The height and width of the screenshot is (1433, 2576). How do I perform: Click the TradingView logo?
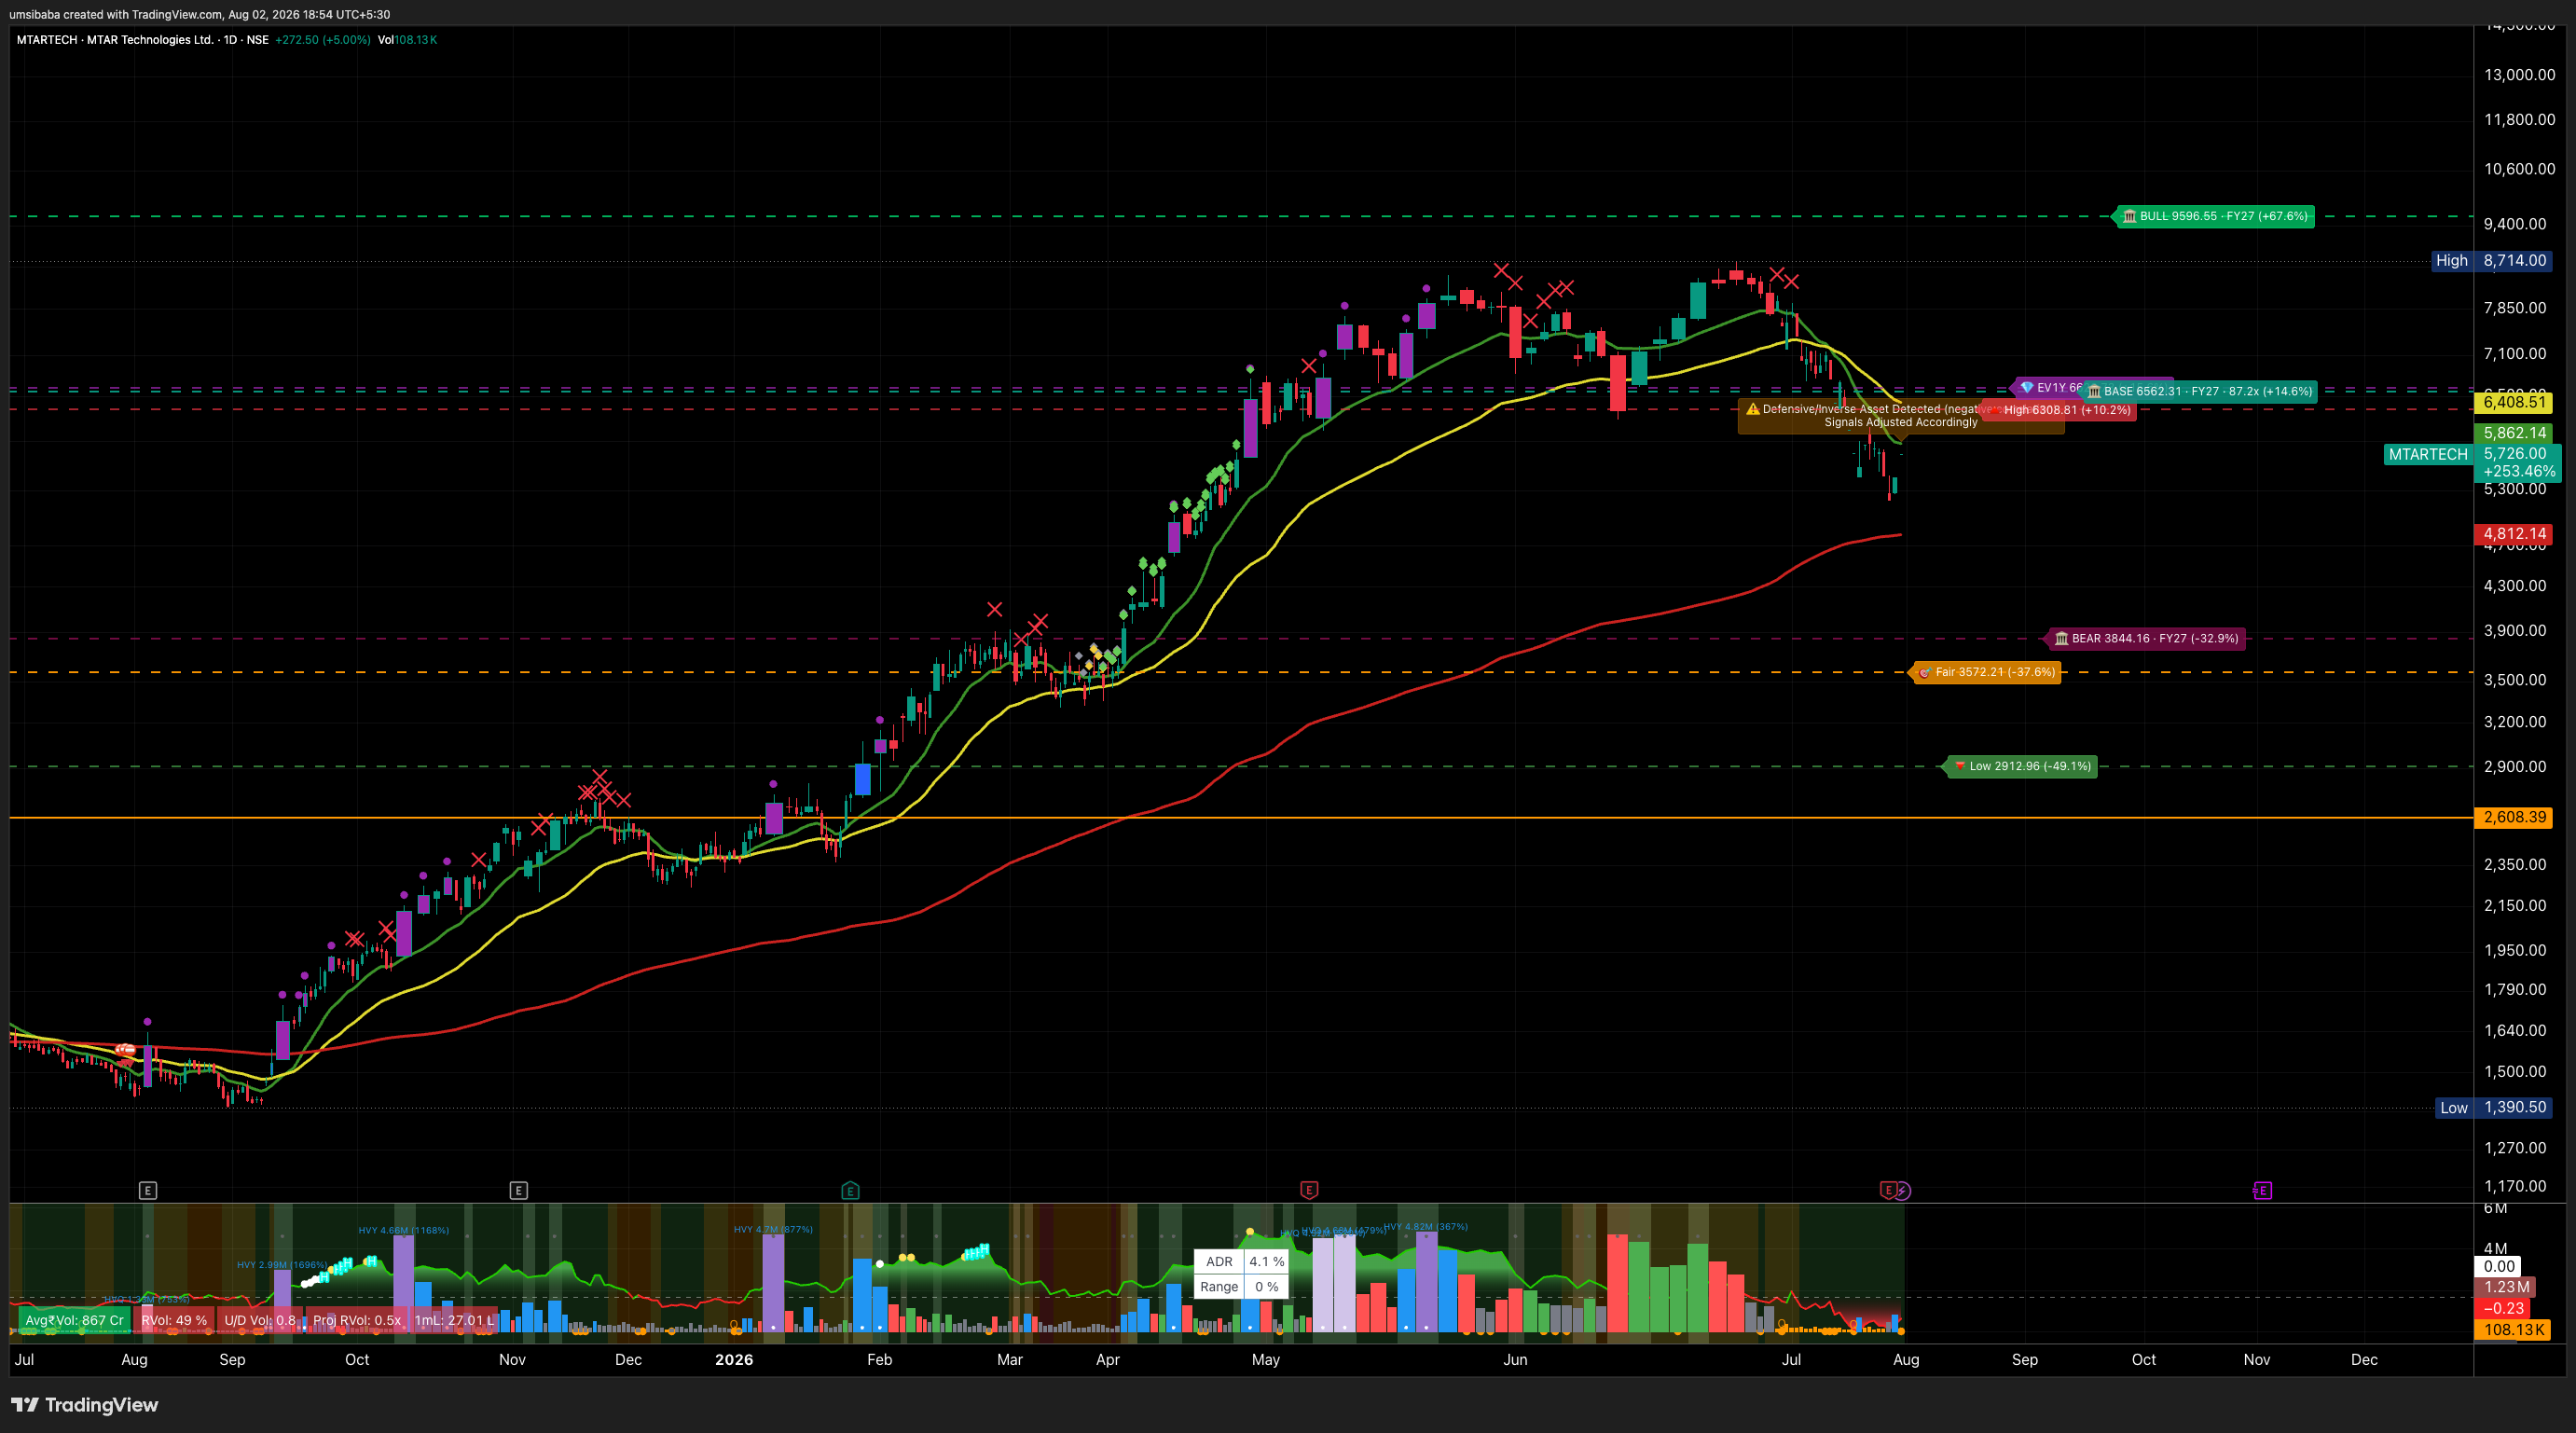click(85, 1405)
